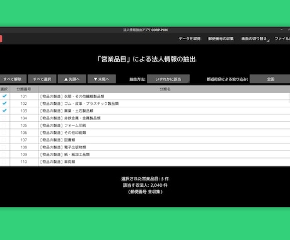Check the box for row 104

4,118
